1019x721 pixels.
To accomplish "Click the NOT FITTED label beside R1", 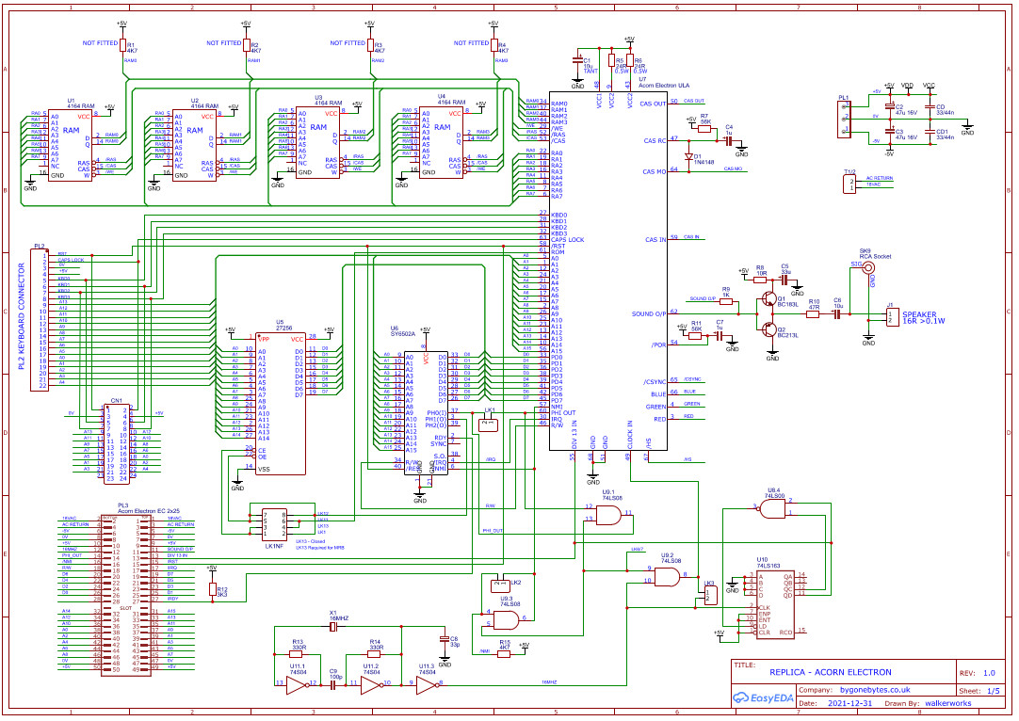I will coord(100,43).
